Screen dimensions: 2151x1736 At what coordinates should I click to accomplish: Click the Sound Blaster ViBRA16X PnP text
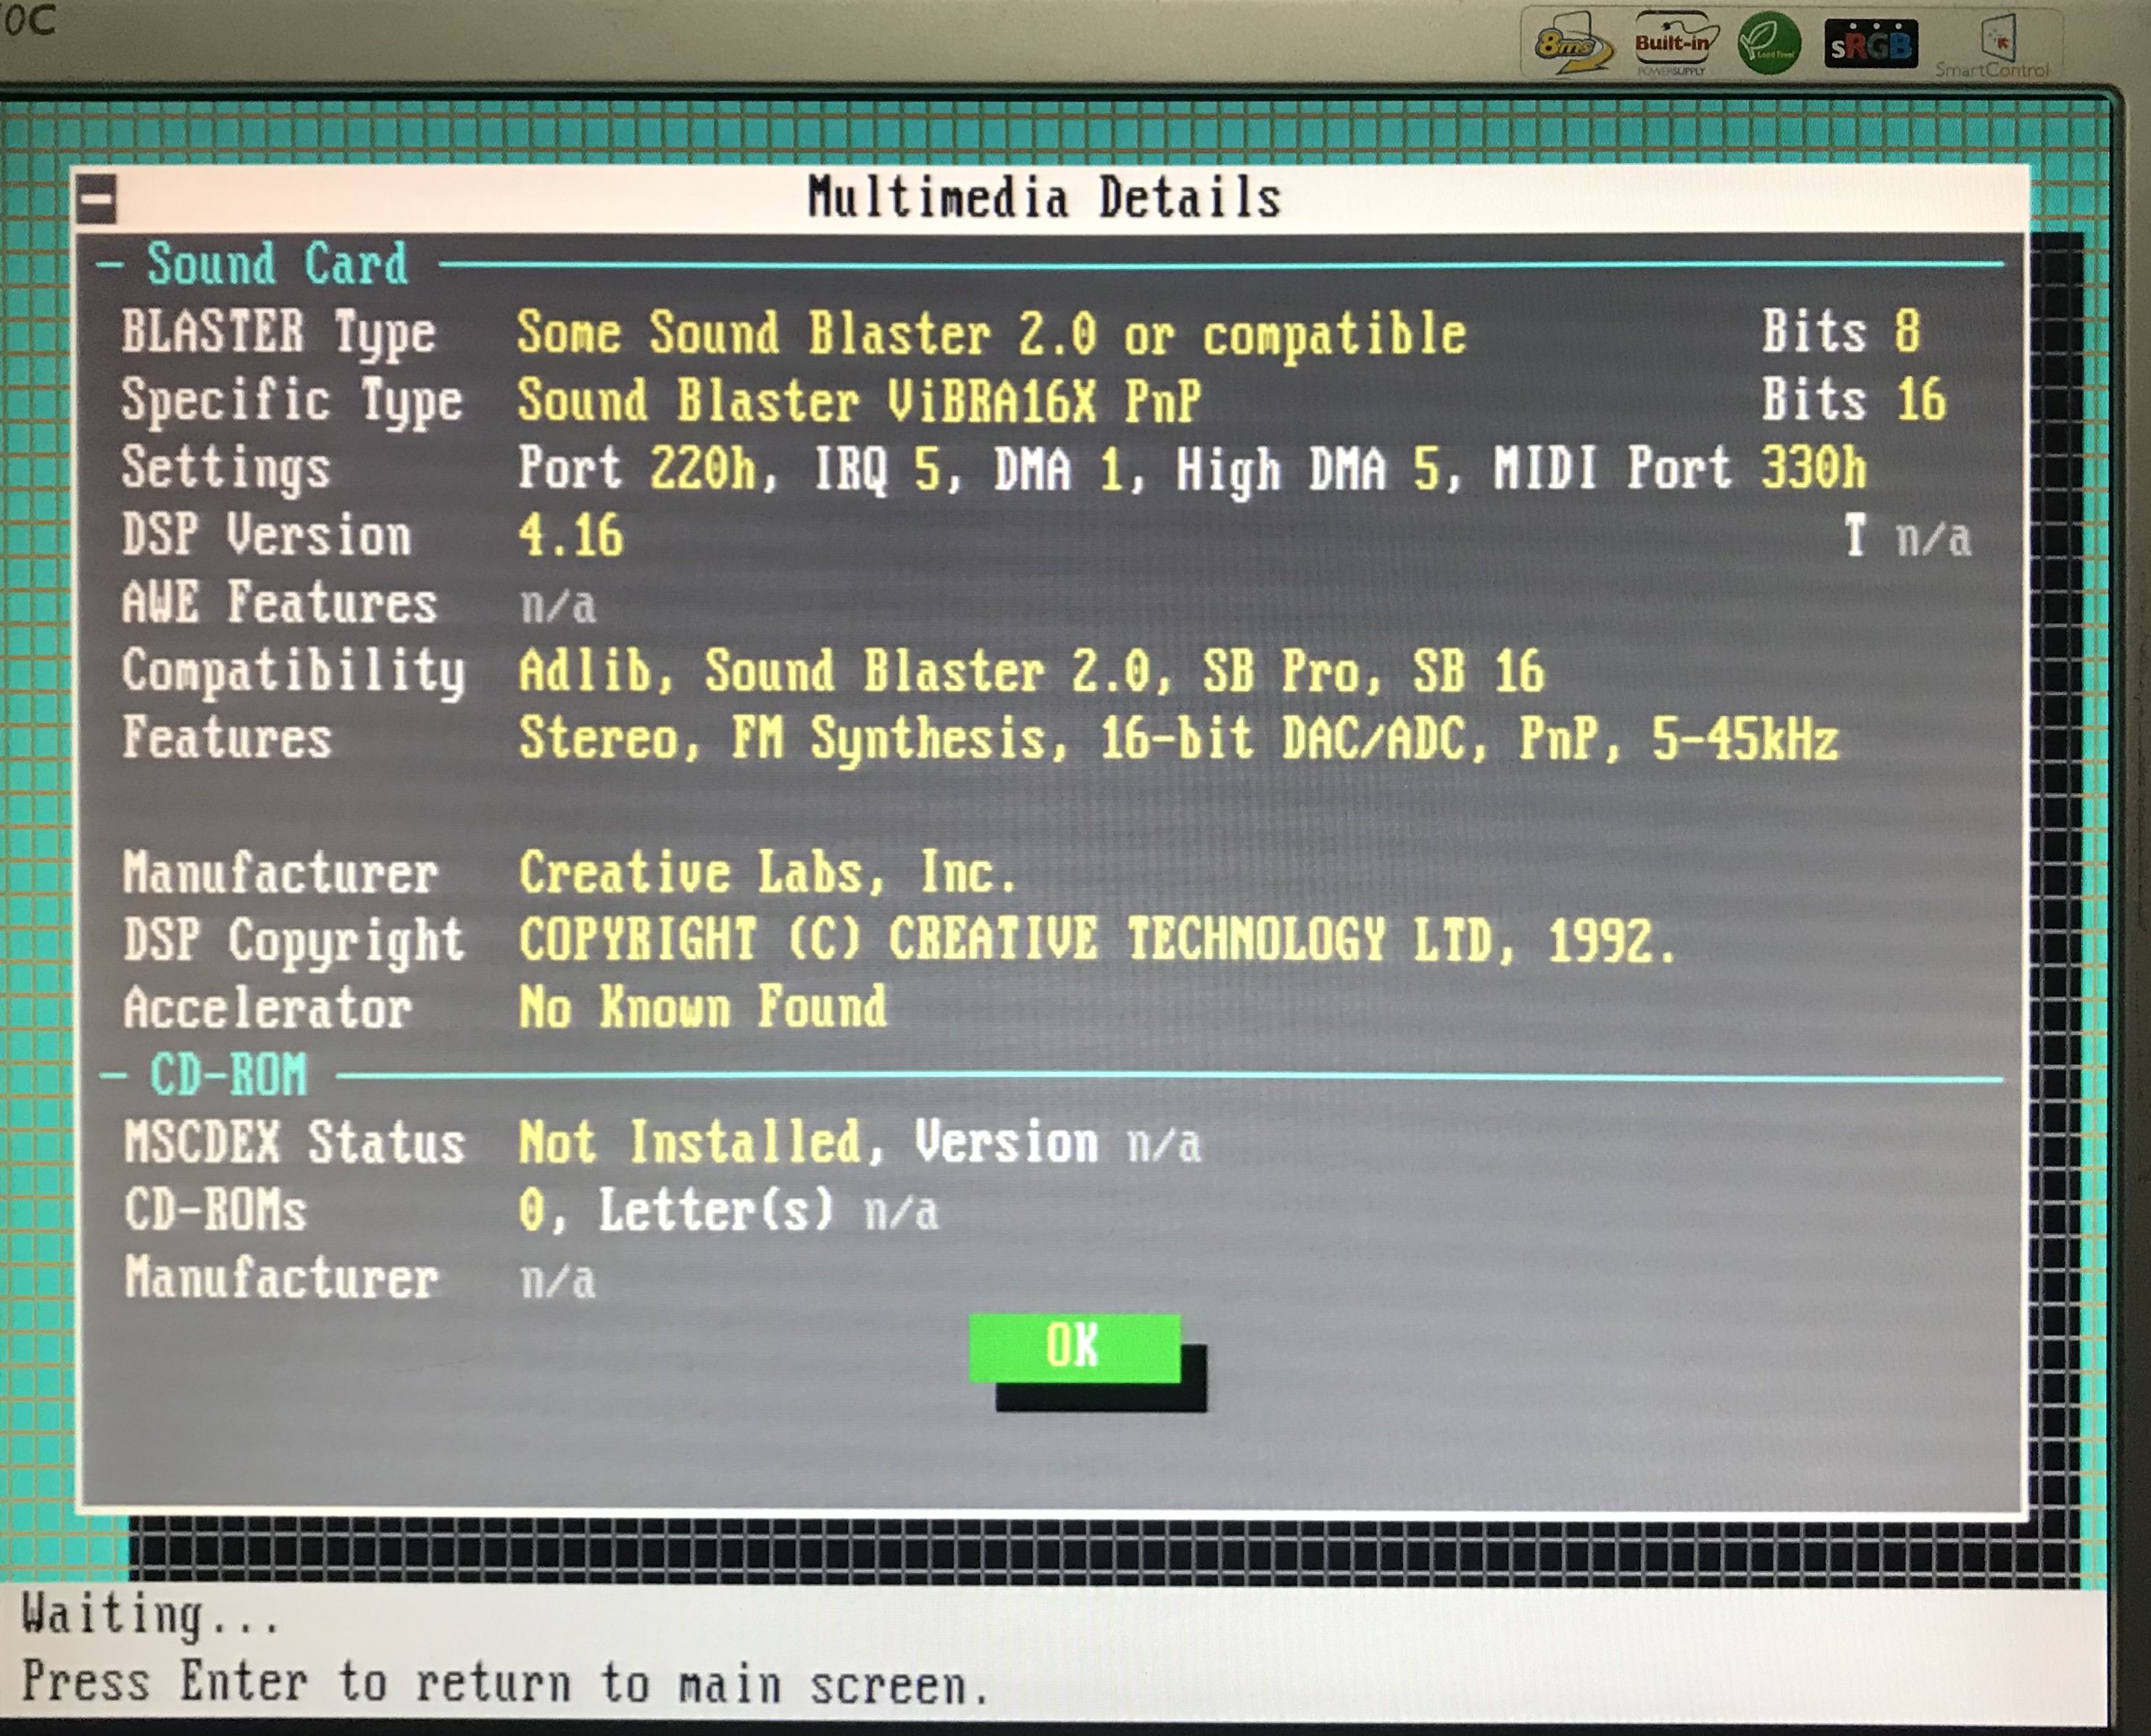pos(858,401)
